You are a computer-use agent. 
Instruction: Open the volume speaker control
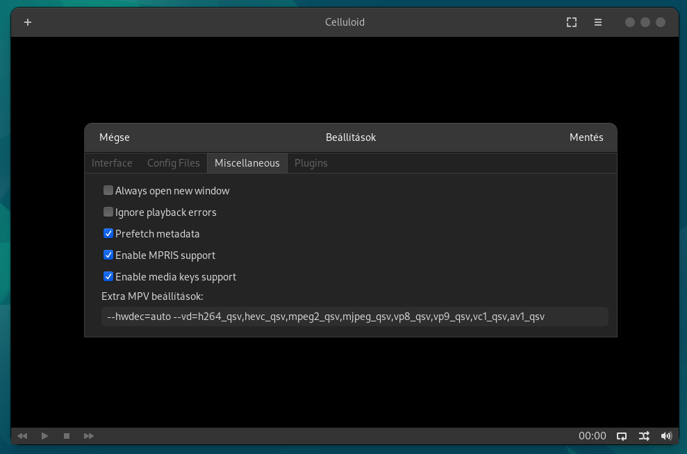click(x=666, y=436)
